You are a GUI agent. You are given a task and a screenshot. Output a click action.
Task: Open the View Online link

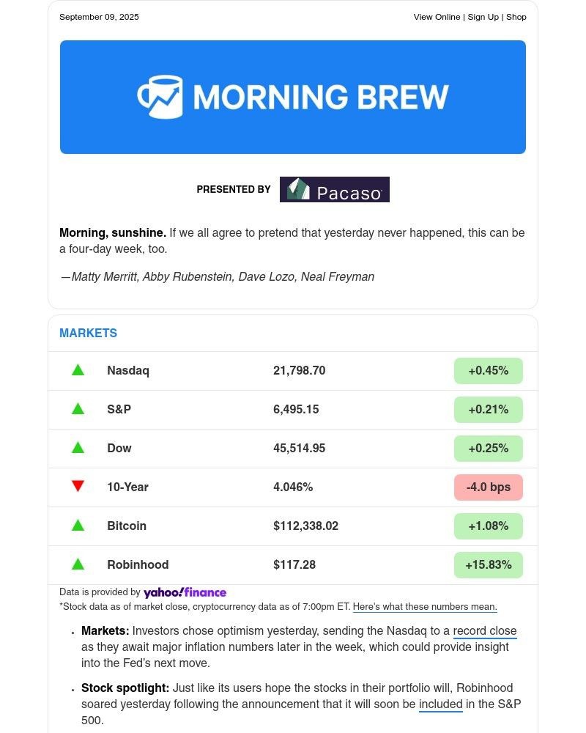pyautogui.click(x=437, y=17)
